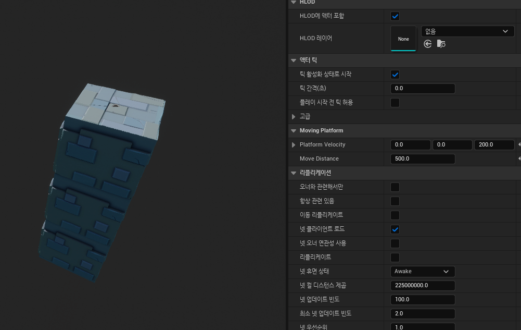Collapse the '리플리케이션' section

point(294,173)
